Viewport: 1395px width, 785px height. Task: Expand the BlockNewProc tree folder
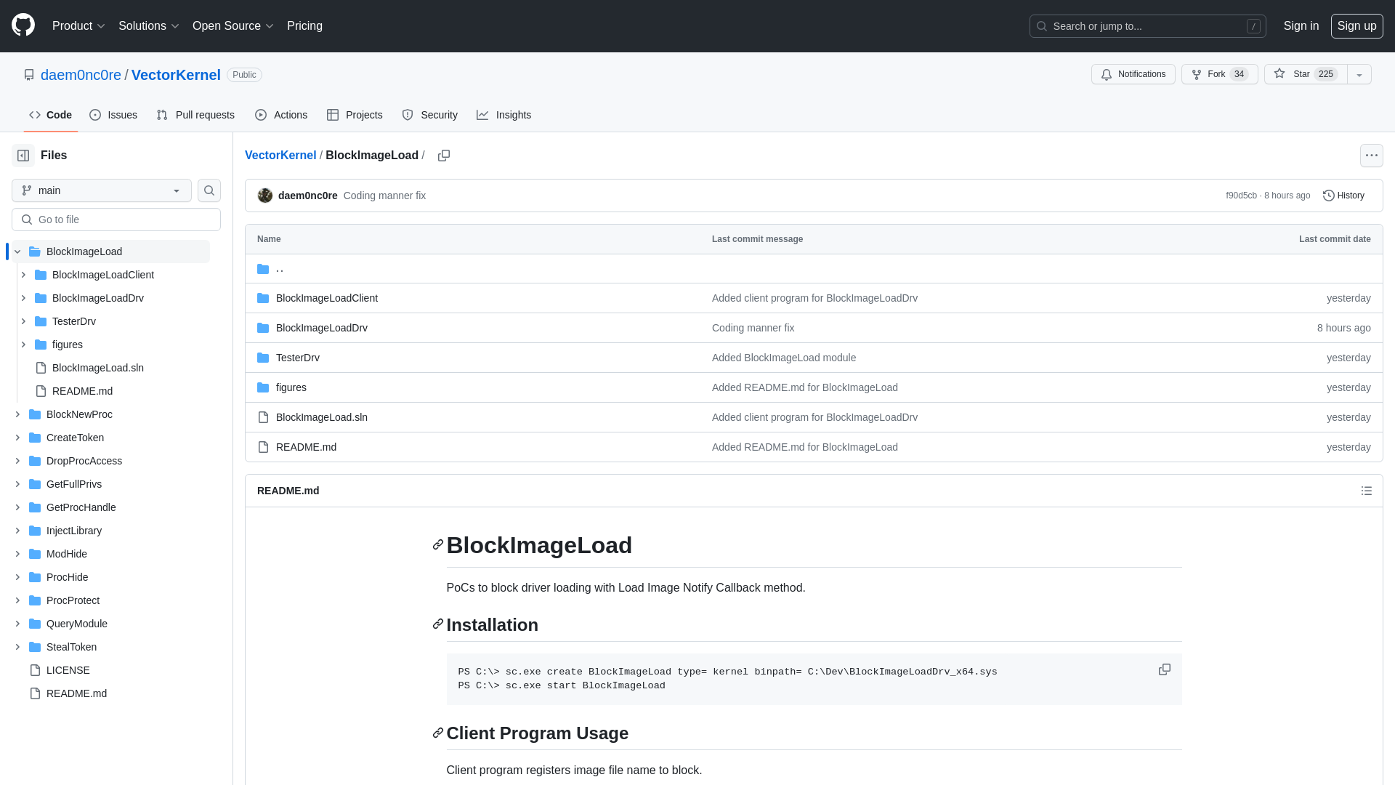(17, 414)
